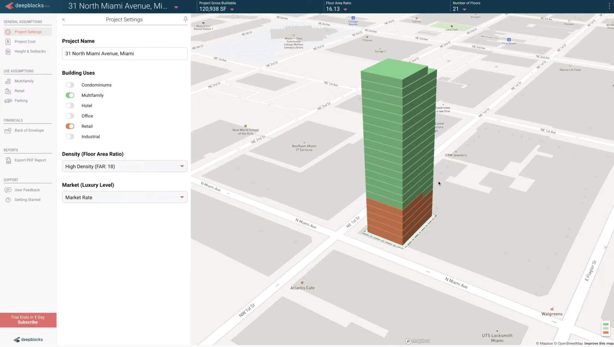Click the Limo Park marker on map

click(452, 26)
